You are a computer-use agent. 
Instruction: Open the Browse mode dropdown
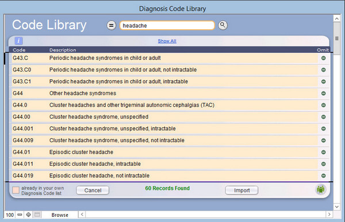pos(60,215)
